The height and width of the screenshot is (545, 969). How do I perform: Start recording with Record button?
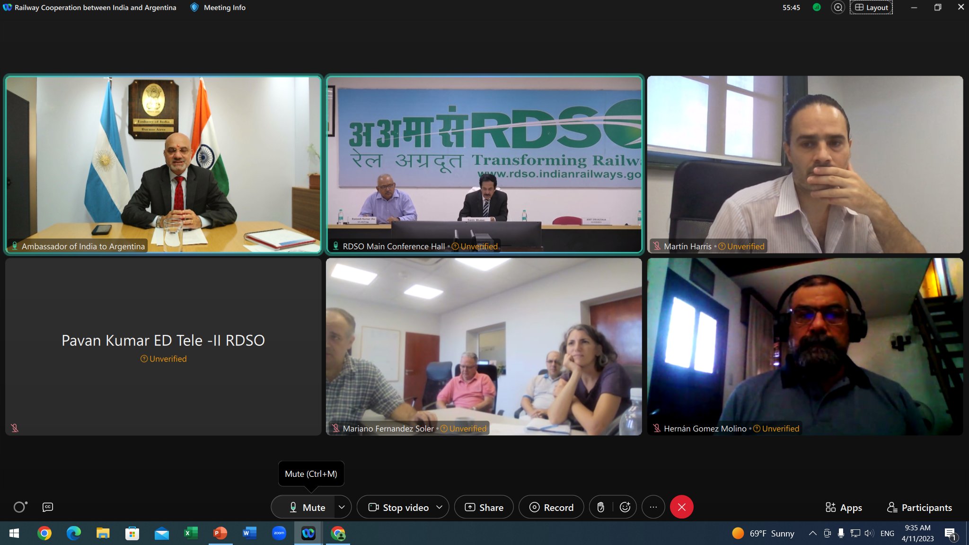coord(551,507)
